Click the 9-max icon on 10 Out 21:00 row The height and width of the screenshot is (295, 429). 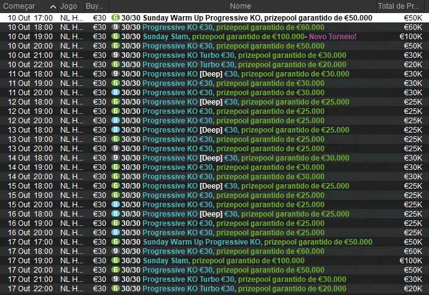[x=116, y=55]
